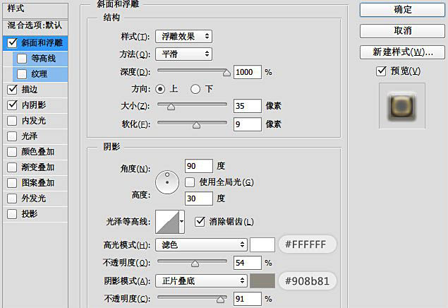The image size is (448, 308).
Task: Click the style preview thumbnail
Action: 401,106
